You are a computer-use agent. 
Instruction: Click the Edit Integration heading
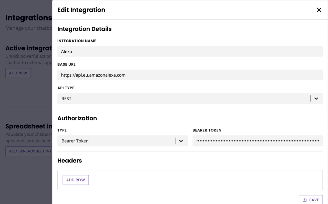pos(81,10)
